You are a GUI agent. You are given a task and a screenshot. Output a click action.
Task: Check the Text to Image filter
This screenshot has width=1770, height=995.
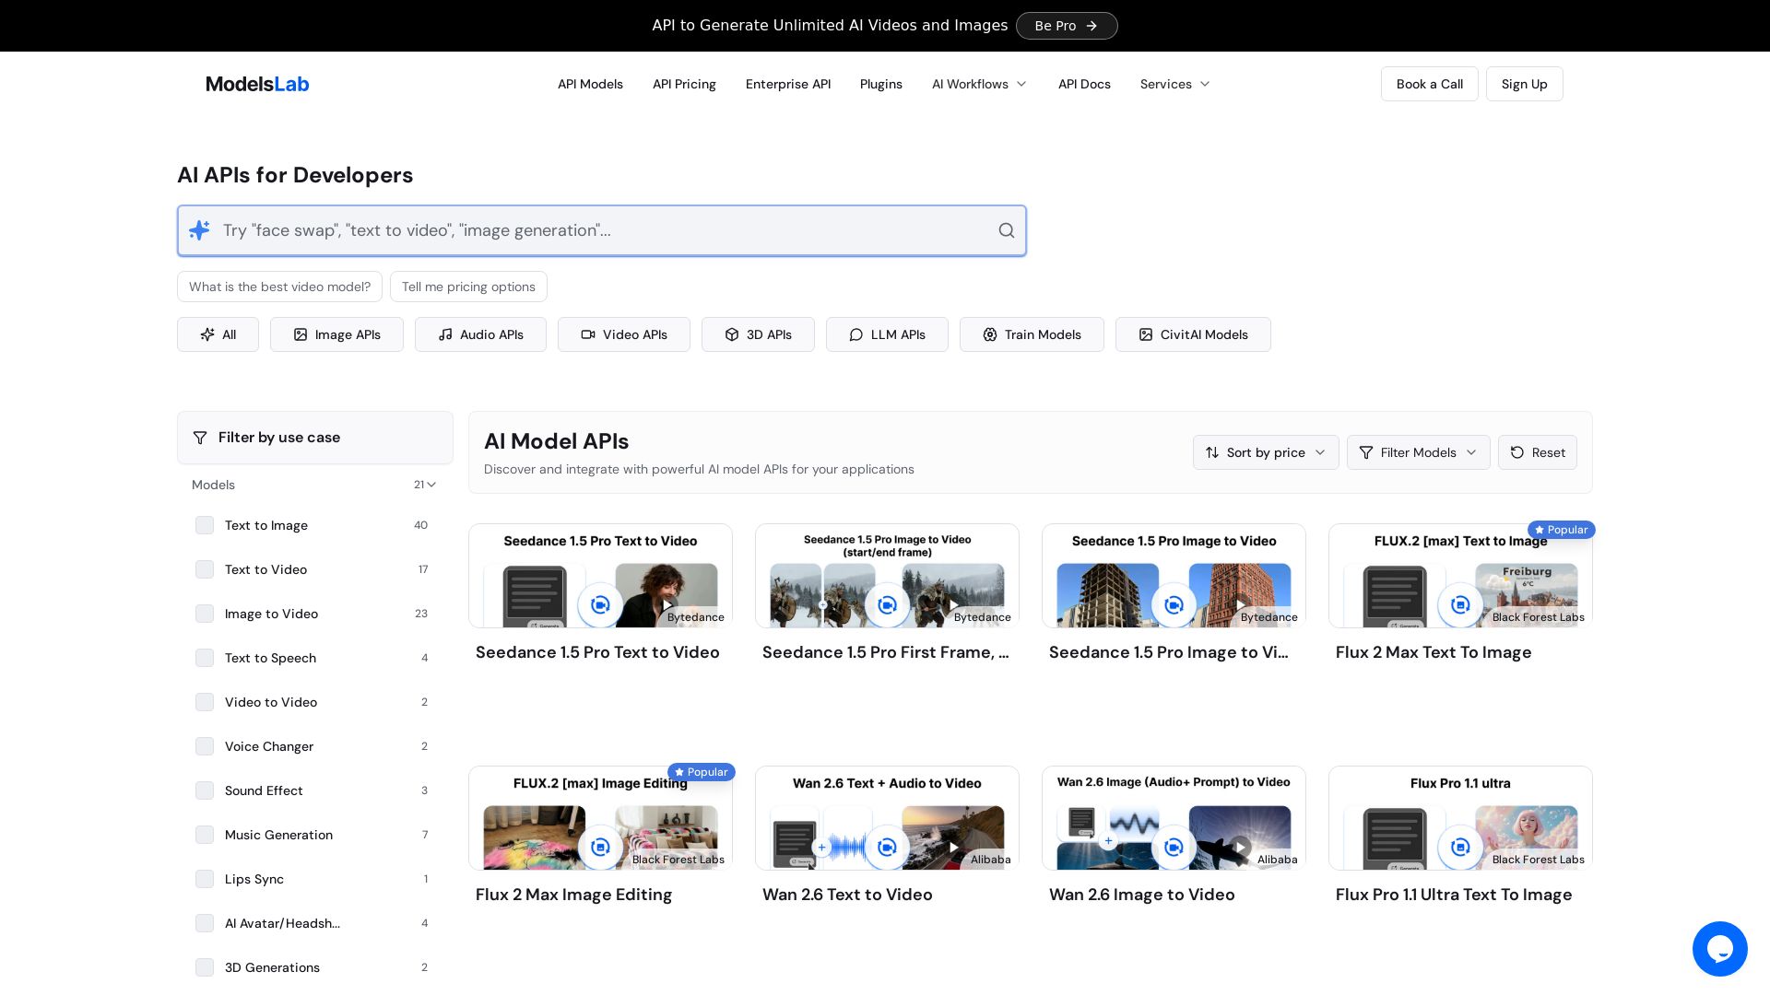pos(205,525)
